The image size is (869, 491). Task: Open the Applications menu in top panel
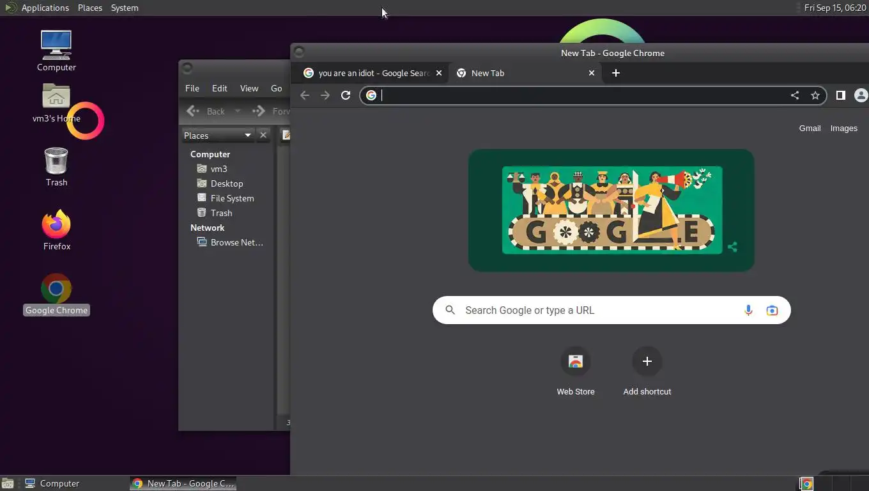click(45, 8)
